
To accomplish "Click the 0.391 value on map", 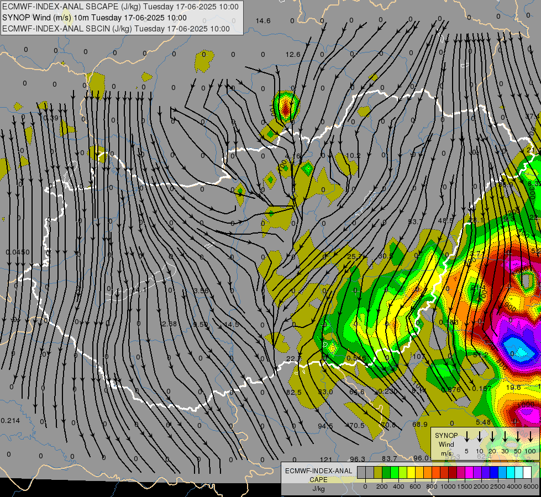I will [x=52, y=118].
